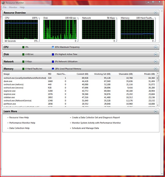The width and height of the screenshot is (165, 177).
Task: Select the svchost.exe (NetworkService) row
Action: click(x=79, y=100)
